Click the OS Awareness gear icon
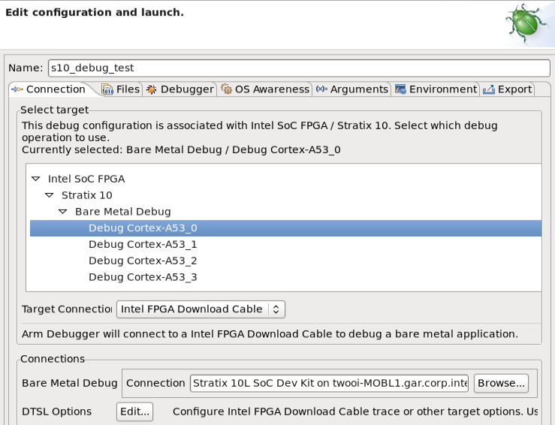555x425 pixels. (x=226, y=89)
